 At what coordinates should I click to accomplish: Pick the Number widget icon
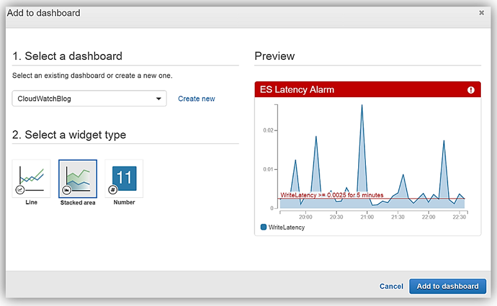[124, 178]
